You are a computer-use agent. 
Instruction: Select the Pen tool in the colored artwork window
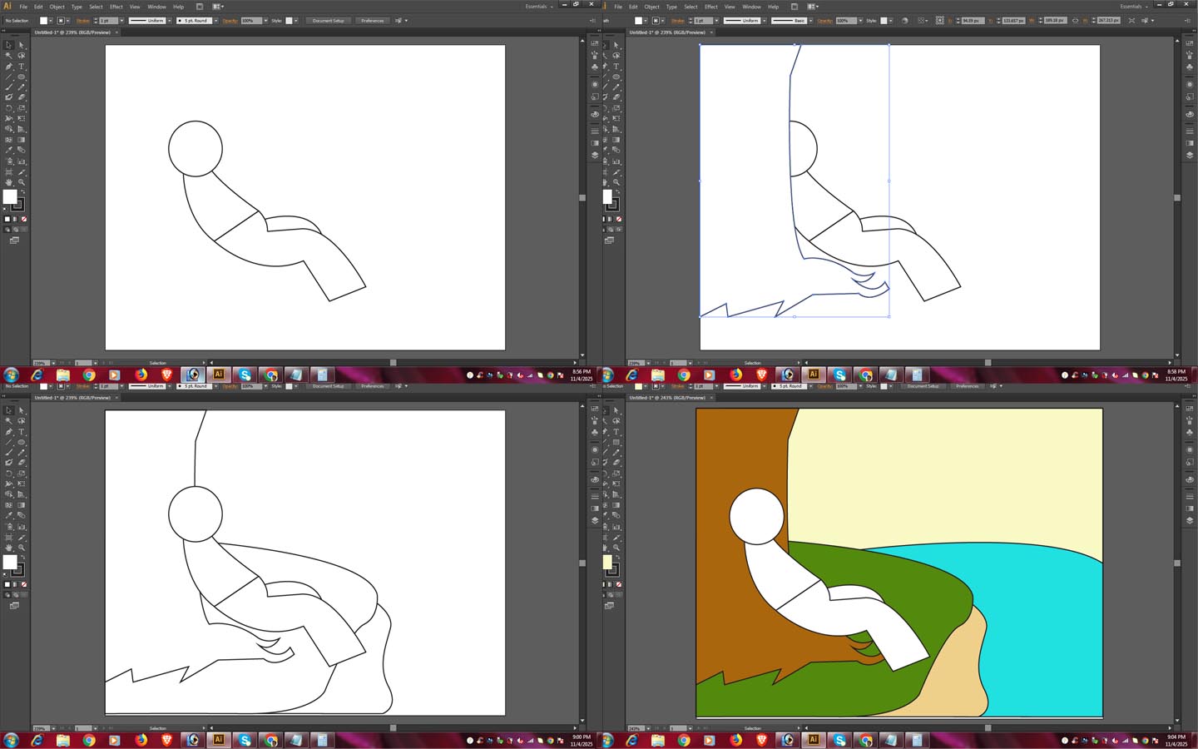pyautogui.click(x=605, y=432)
